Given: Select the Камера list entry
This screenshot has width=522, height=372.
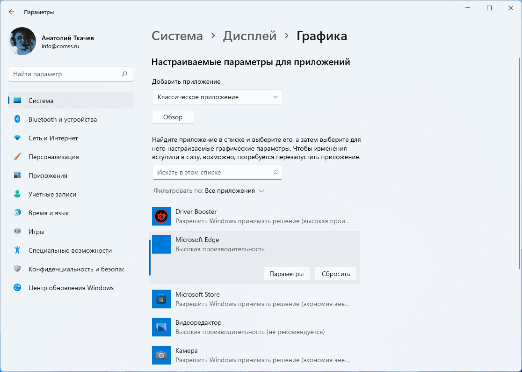Looking at the screenshot, I should point(254,355).
